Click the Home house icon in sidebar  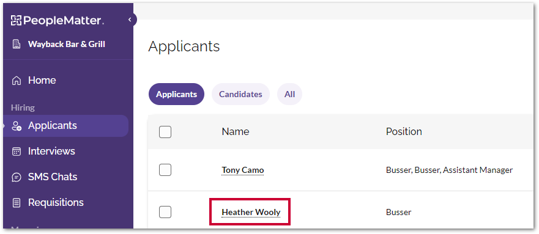[16, 81]
